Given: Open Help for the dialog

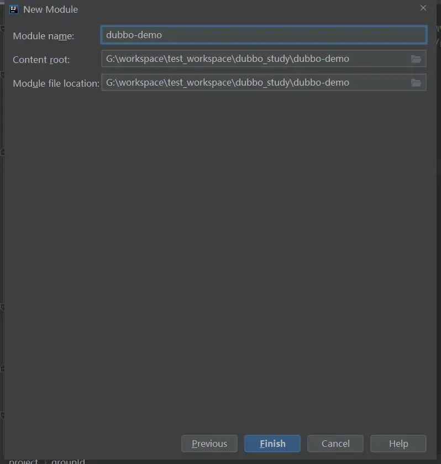Looking at the screenshot, I should (x=398, y=444).
